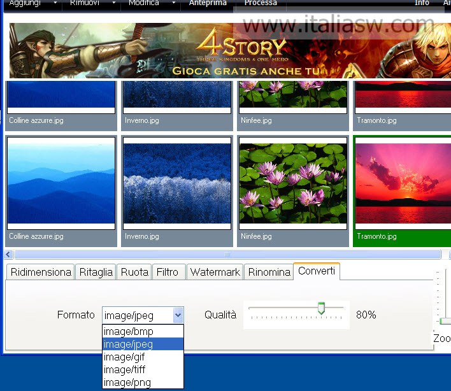The image size is (451, 391).
Task: Choose image/png from the format list
Action: point(127,382)
